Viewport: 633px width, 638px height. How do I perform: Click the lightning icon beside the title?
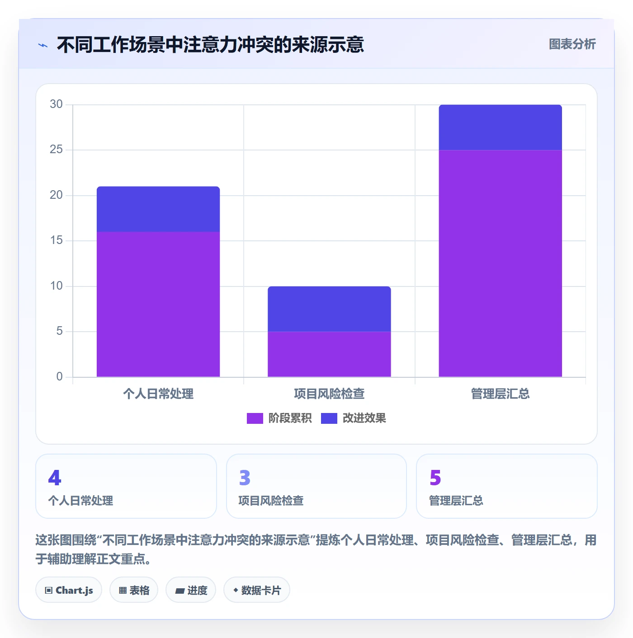[x=43, y=45]
